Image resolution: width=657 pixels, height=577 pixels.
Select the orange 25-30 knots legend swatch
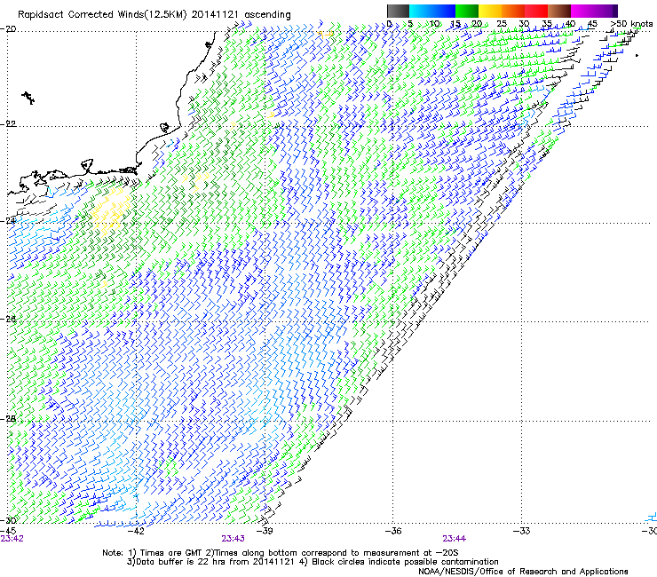tap(513, 11)
